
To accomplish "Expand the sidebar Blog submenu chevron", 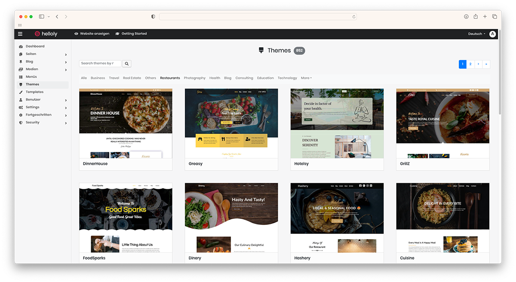I will (66, 62).
